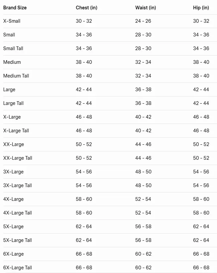Image resolution: width=217 pixels, height=273 pixels.
Task: Click the XX-Large size row label
Action: 14,144
